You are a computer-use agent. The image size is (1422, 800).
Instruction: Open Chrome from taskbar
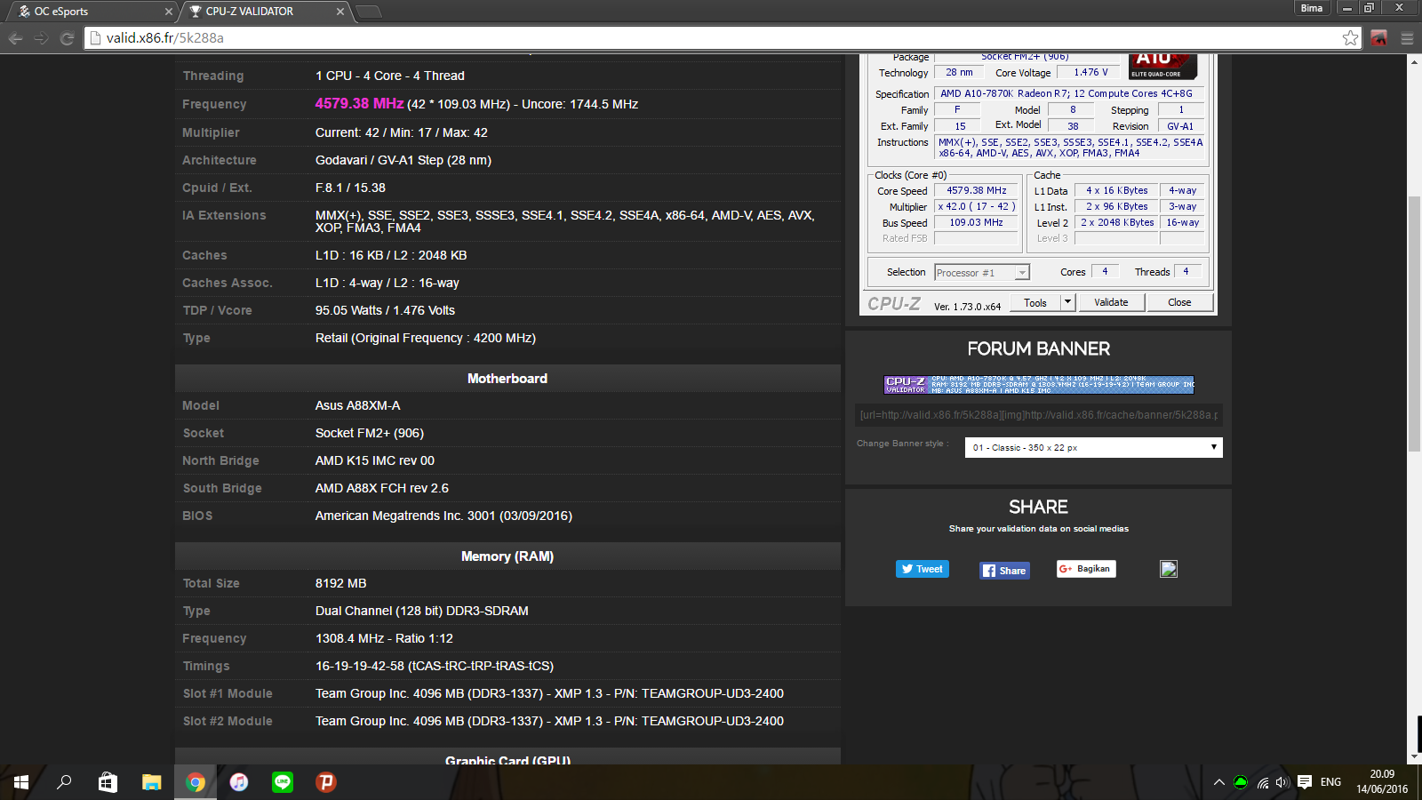point(196,782)
